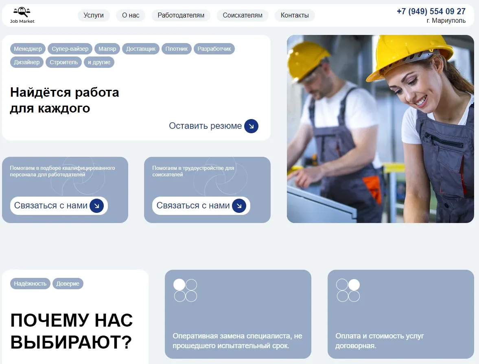Select the Плотник tag
The height and width of the screenshot is (364, 479).
pos(177,49)
